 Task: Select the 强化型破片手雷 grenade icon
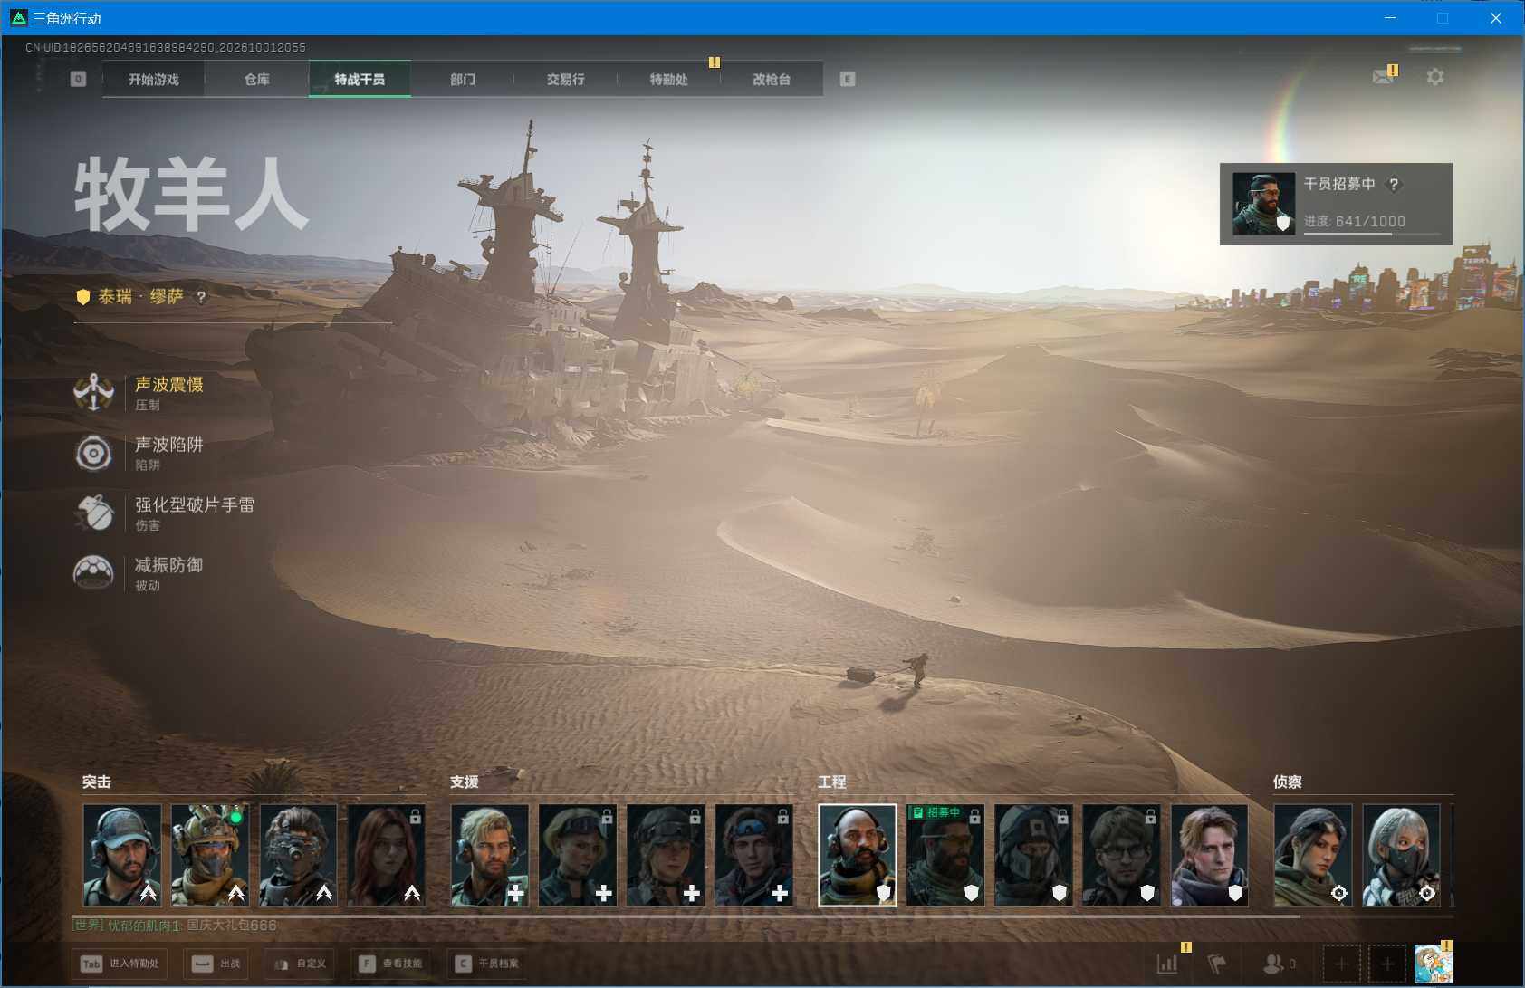coord(93,513)
